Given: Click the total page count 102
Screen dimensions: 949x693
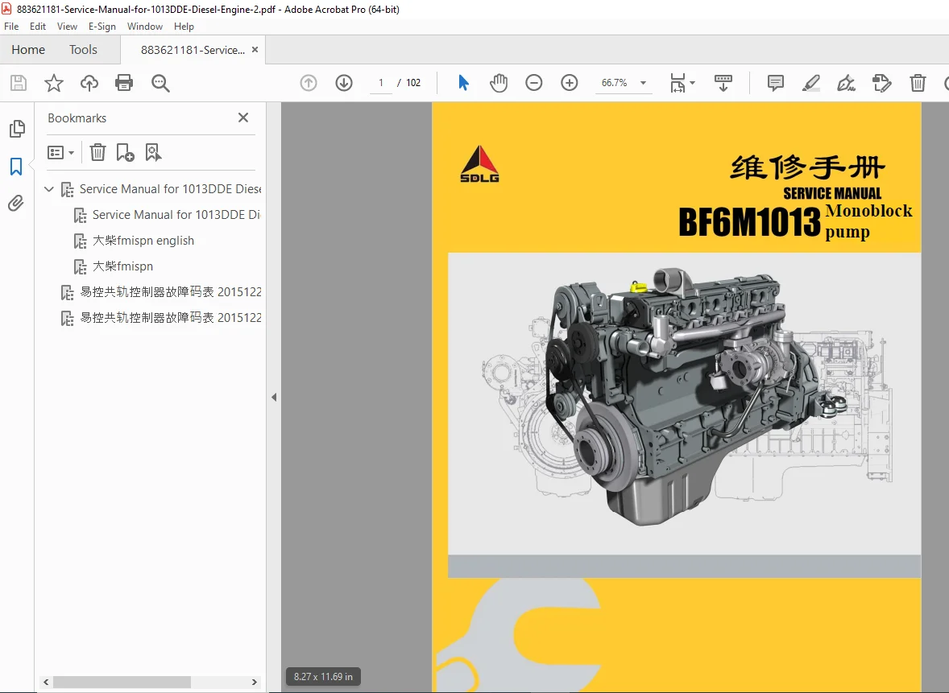Looking at the screenshot, I should click(413, 83).
